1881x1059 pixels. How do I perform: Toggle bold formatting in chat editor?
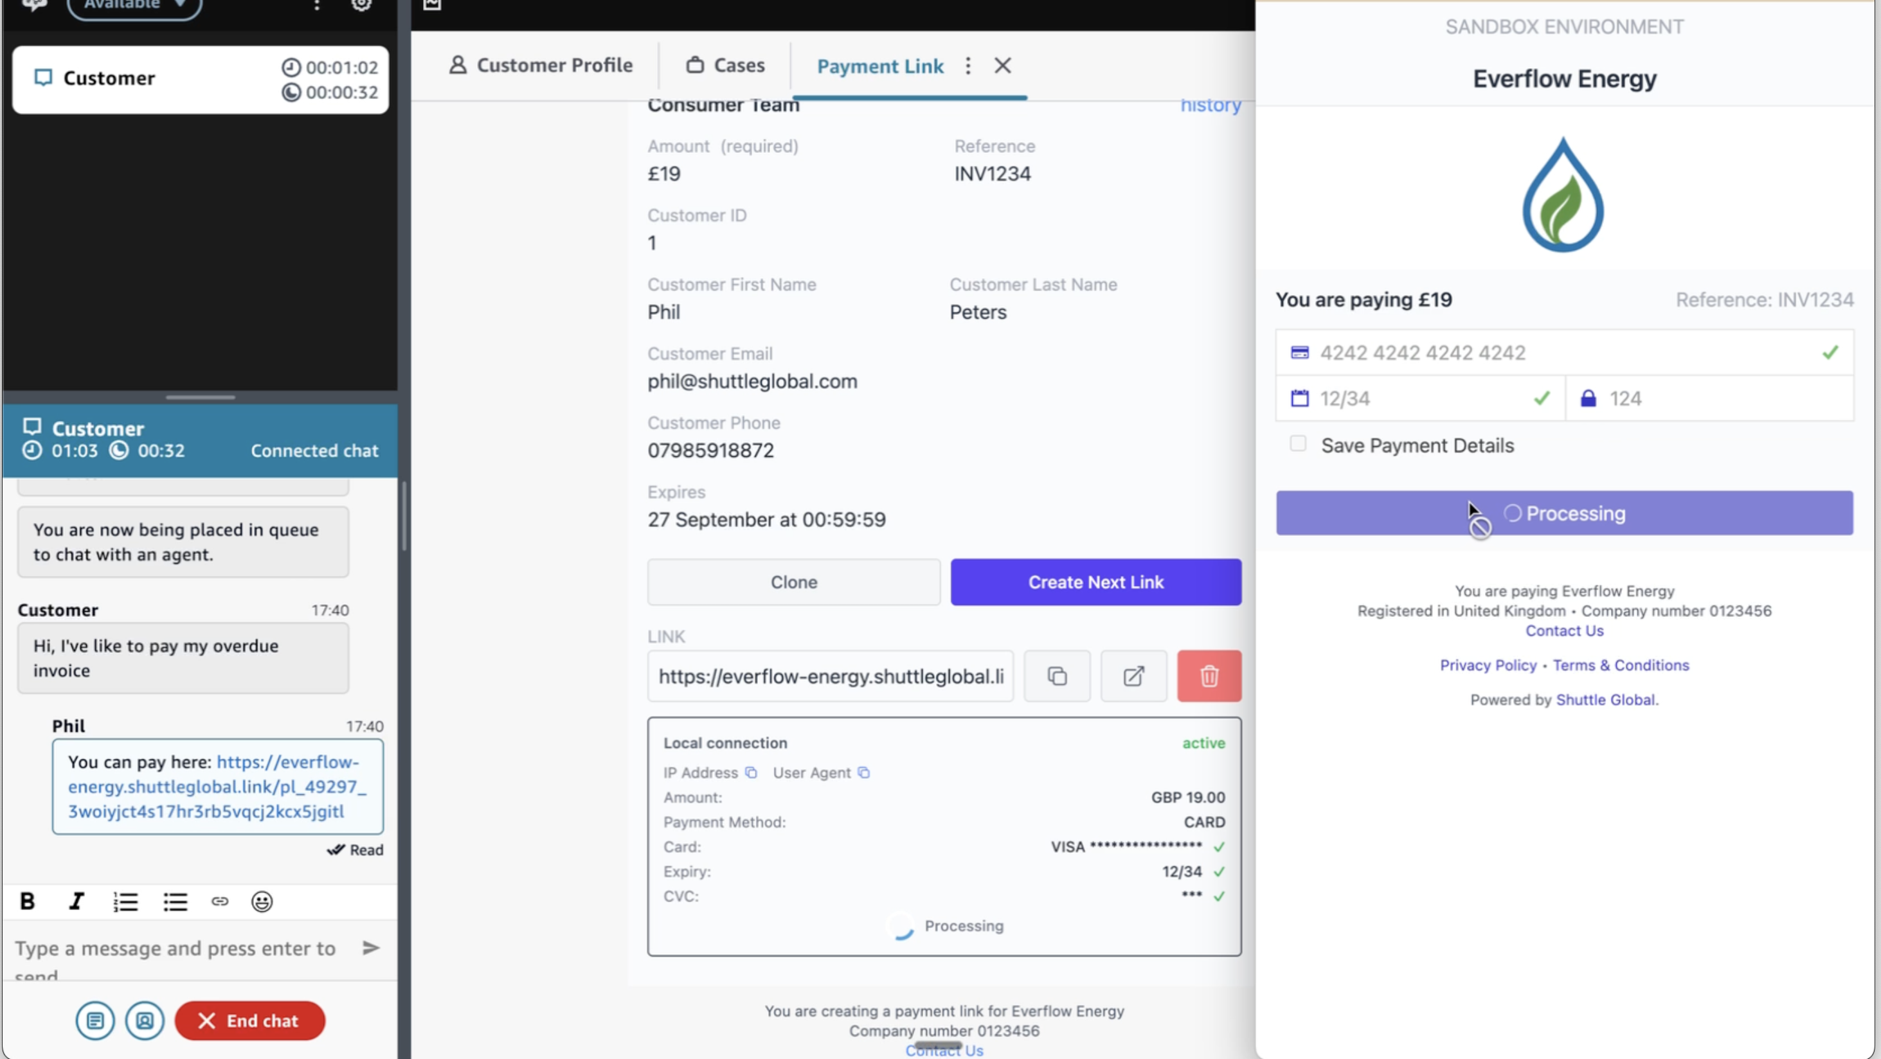[27, 902]
